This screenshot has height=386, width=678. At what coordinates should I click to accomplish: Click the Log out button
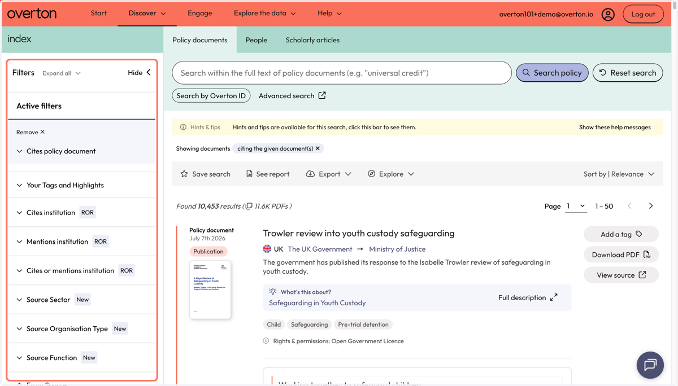[643, 14]
